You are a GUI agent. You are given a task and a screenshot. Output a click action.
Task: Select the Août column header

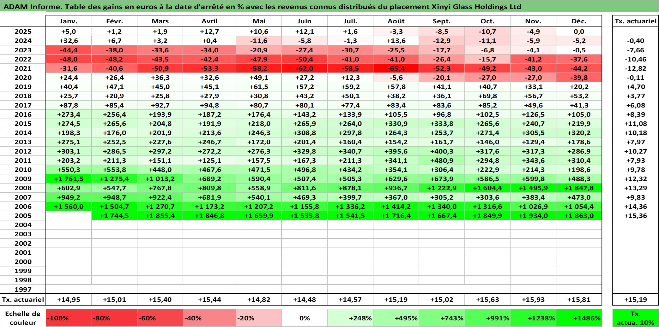pyautogui.click(x=396, y=21)
